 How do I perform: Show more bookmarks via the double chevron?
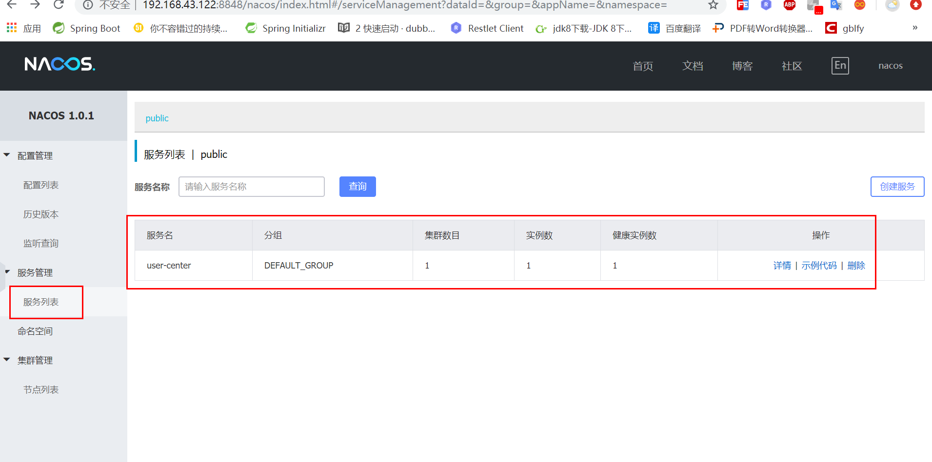coord(915,28)
